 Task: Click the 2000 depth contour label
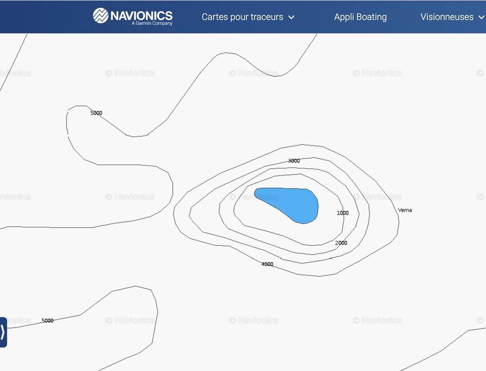(341, 243)
